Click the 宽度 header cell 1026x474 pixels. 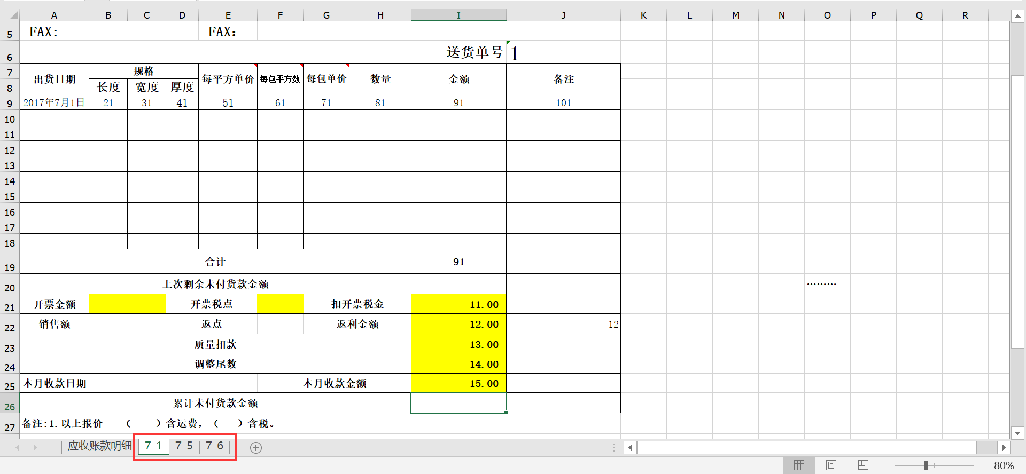click(147, 87)
